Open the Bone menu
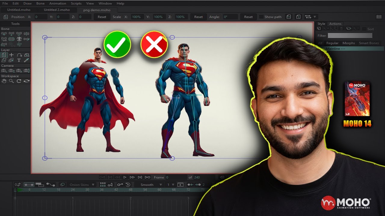The height and width of the screenshot is (216, 385). tap(40, 3)
